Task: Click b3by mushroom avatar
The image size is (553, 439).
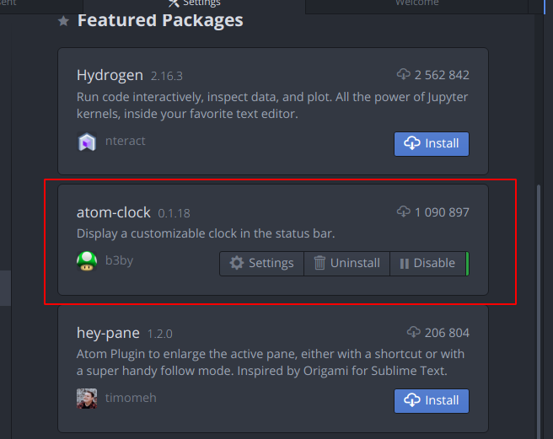Action: click(87, 261)
